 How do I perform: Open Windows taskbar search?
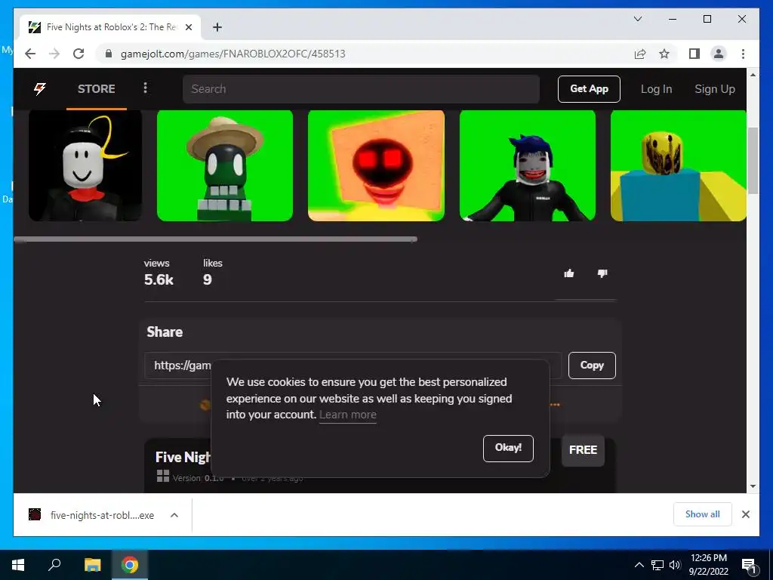point(54,565)
